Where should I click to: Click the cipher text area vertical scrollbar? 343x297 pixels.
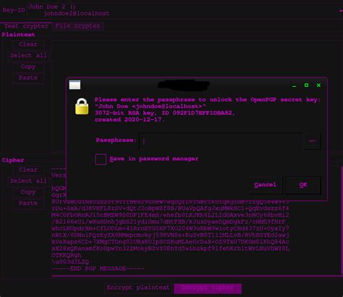[342, 219]
